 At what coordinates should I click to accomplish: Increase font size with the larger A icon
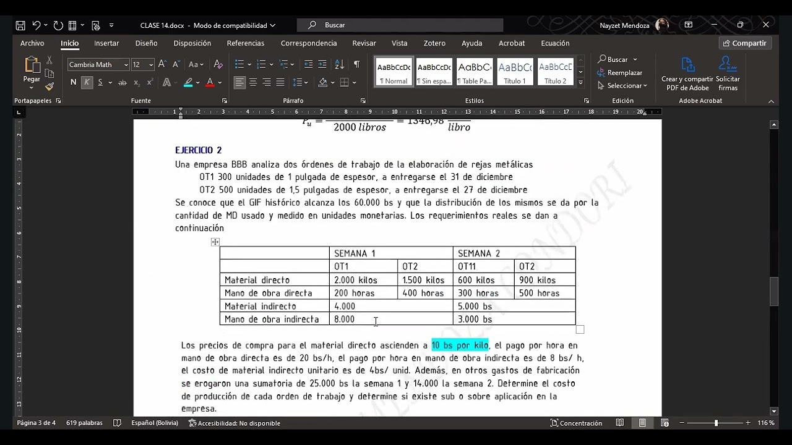(162, 64)
